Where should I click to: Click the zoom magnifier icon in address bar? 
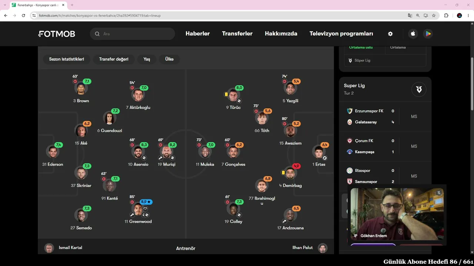[418, 16]
